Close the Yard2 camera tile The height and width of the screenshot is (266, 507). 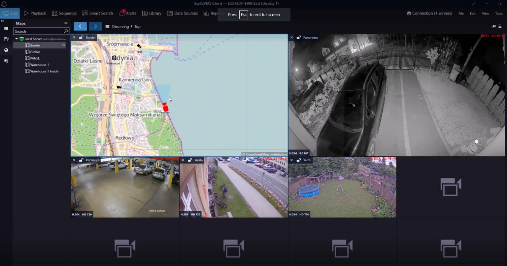[x=291, y=160]
